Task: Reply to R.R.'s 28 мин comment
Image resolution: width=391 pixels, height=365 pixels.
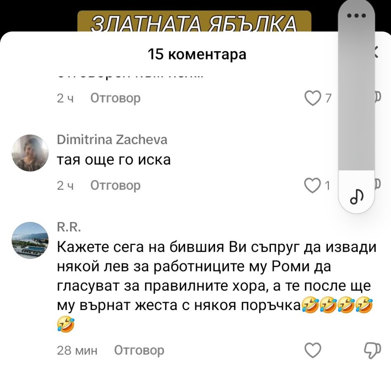Action: pos(139,350)
